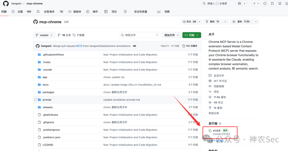This screenshot has width=288, height=151.
Task: Open the GitHub home logo
Action: (6, 3)
